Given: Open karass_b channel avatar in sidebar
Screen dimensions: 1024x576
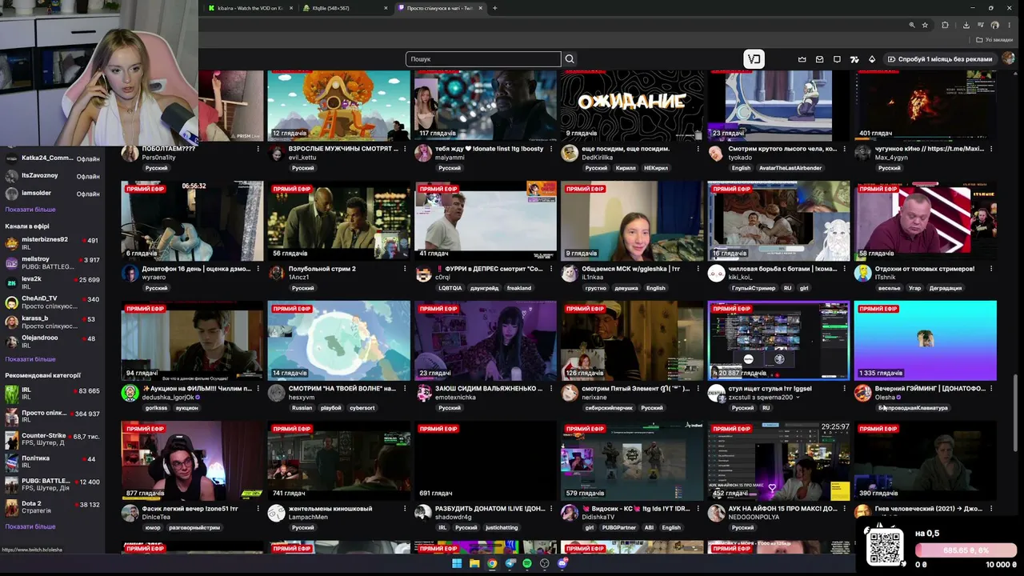Looking at the screenshot, I should [x=11, y=322].
